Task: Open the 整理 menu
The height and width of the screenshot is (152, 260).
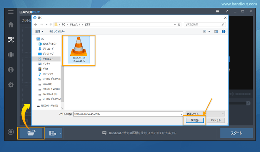Action: pyautogui.click(x=39, y=31)
